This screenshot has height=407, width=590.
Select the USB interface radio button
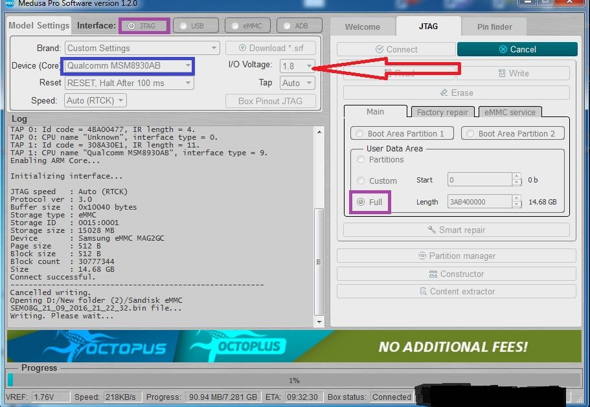pos(196,26)
